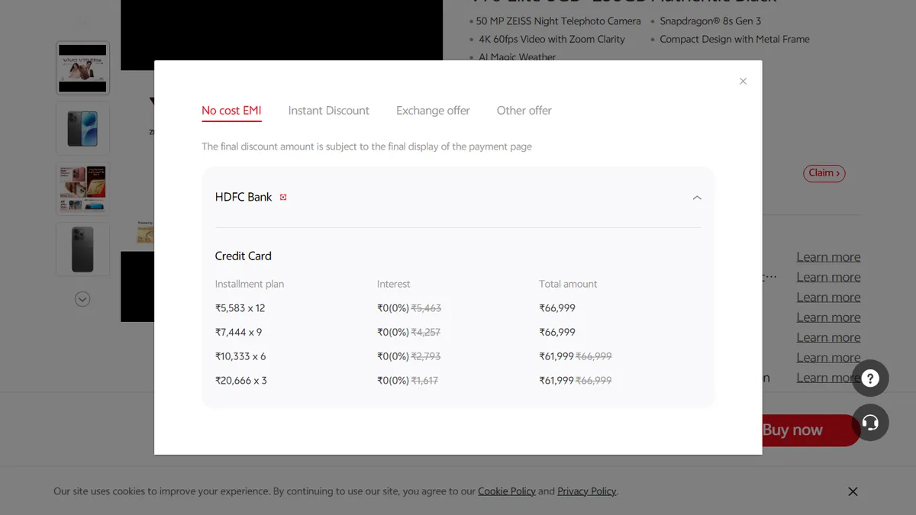Screen dimensions: 916x515
Task: Click the fourth Learn more link
Action: pos(828,317)
